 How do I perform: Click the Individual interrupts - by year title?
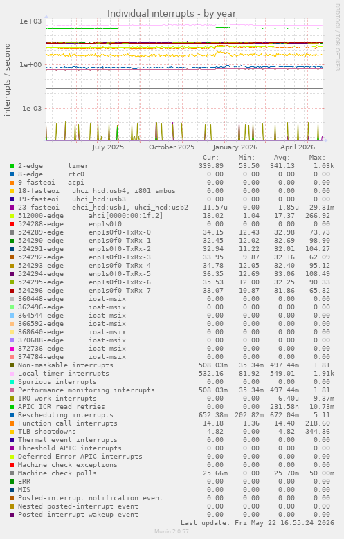[x=172, y=14]
